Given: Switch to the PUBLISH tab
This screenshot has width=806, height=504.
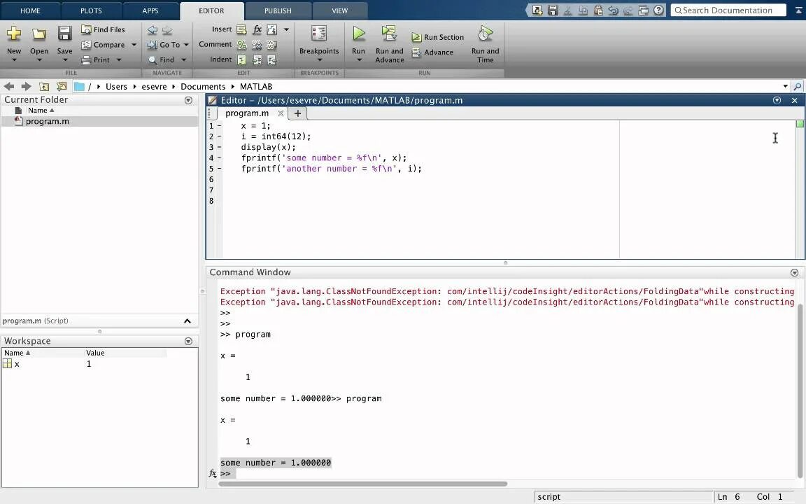Looking at the screenshot, I should (x=278, y=10).
